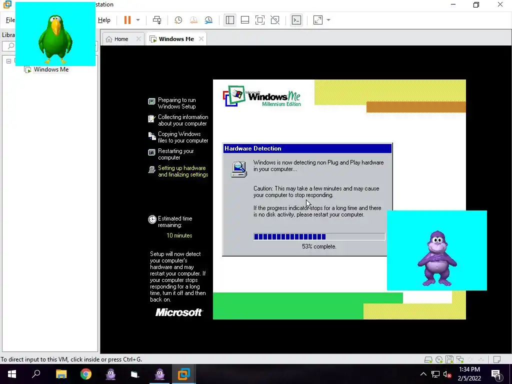Open the Help menu

[104, 20]
